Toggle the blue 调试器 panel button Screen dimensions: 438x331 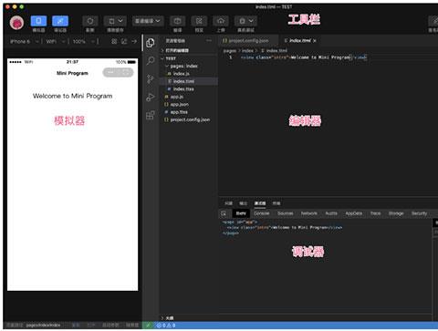tap(60, 21)
